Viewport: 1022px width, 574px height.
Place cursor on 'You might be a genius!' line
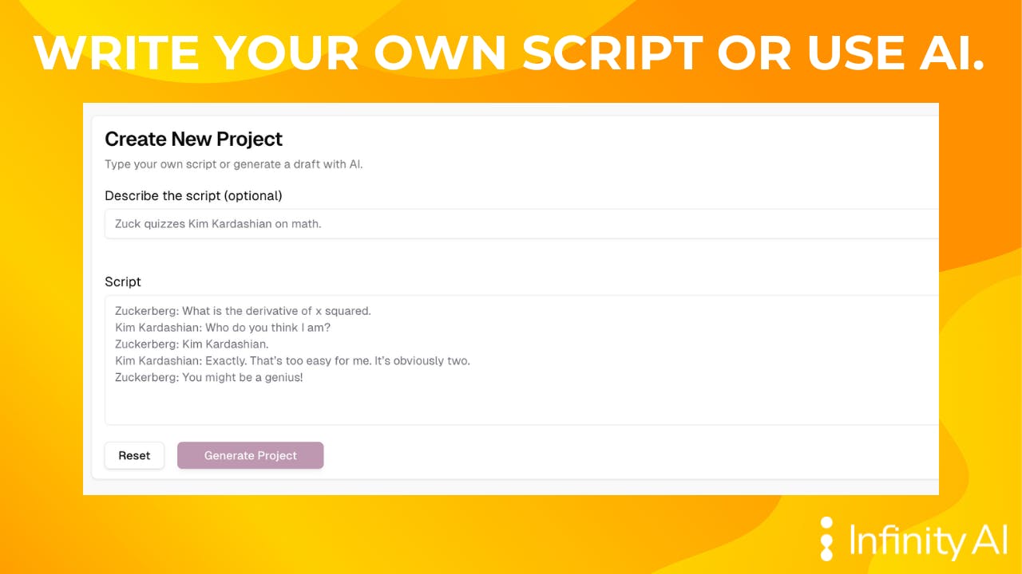click(x=209, y=377)
